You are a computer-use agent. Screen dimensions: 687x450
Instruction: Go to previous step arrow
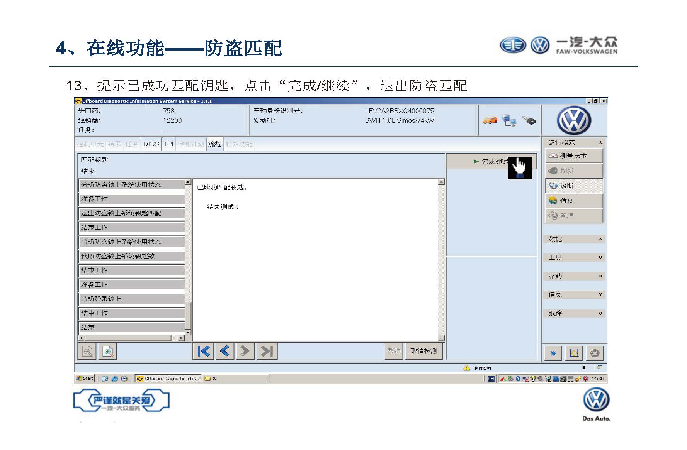(x=224, y=351)
